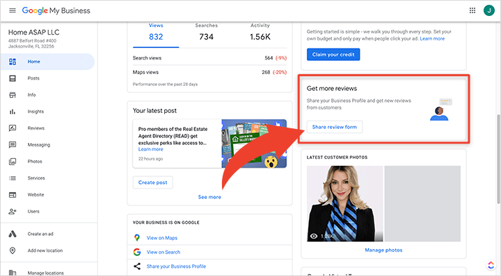Go to Insights in the sidebar
The height and width of the screenshot is (276, 501).
point(35,112)
